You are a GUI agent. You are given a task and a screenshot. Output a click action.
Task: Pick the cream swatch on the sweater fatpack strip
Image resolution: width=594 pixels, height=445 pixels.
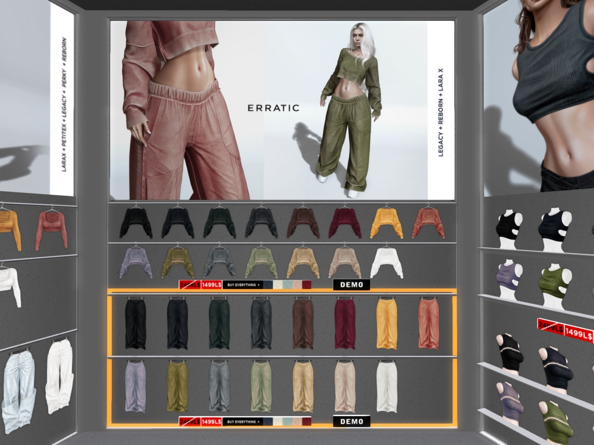(x=278, y=284)
